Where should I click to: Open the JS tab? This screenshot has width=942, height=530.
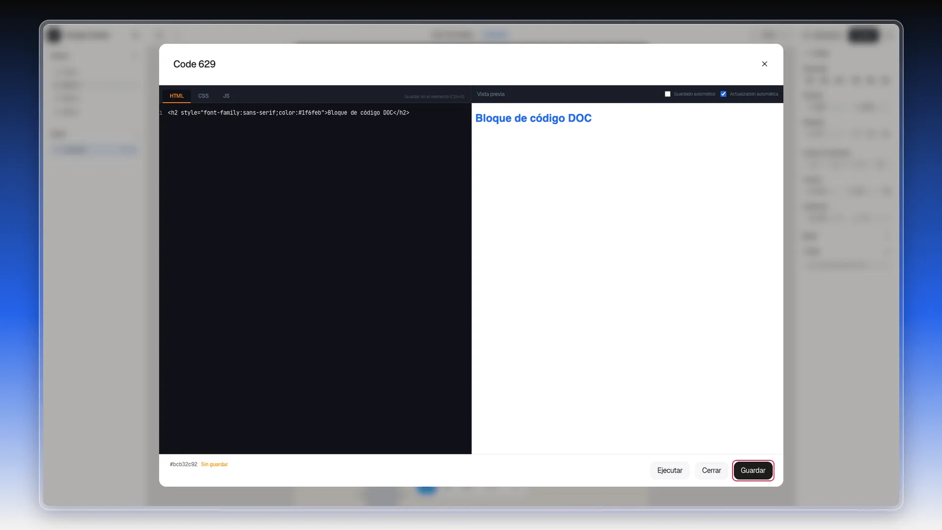226,96
